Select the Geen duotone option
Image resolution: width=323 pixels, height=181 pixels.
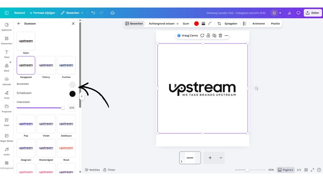(x=26, y=41)
